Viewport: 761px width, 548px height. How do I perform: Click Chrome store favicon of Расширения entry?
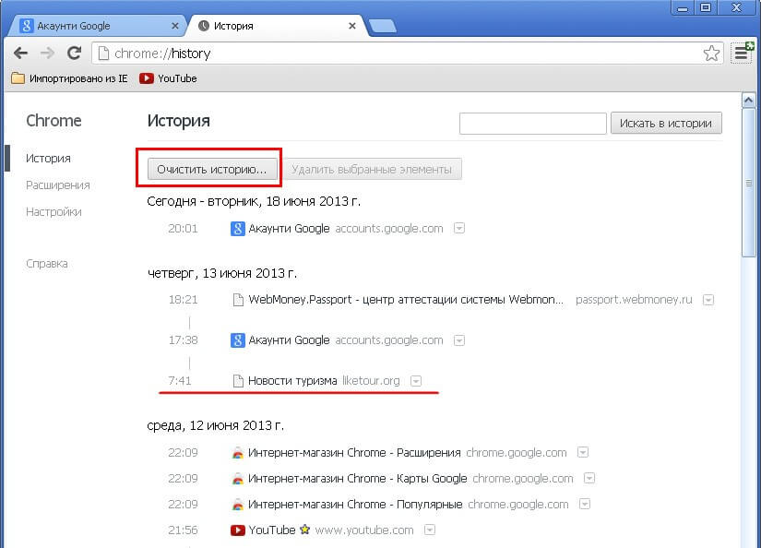click(237, 453)
